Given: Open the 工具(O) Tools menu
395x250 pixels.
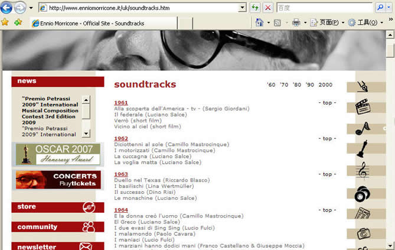Looking at the screenshot, I should pos(365,22).
